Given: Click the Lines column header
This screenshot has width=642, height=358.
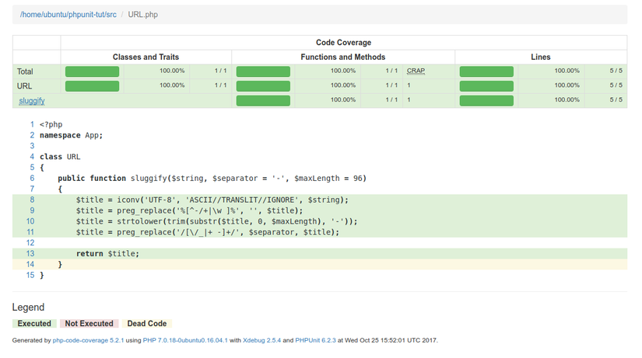Looking at the screenshot, I should [x=541, y=57].
